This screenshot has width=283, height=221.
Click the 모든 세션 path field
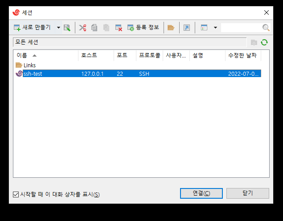pos(130,42)
